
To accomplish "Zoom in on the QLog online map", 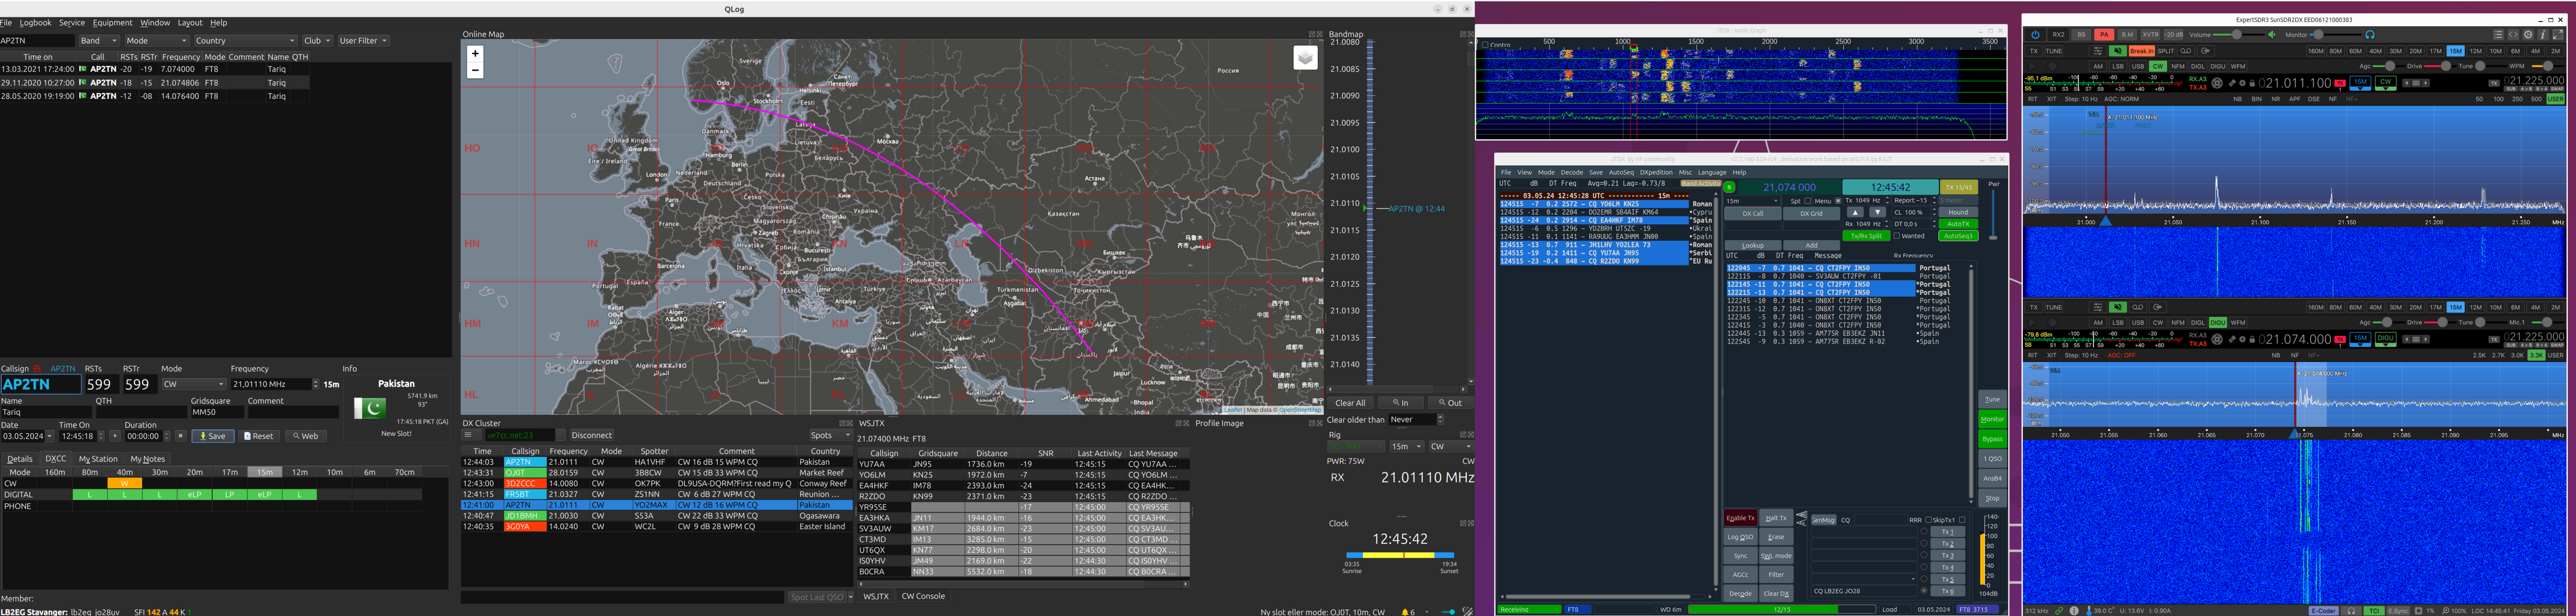I will pos(475,54).
